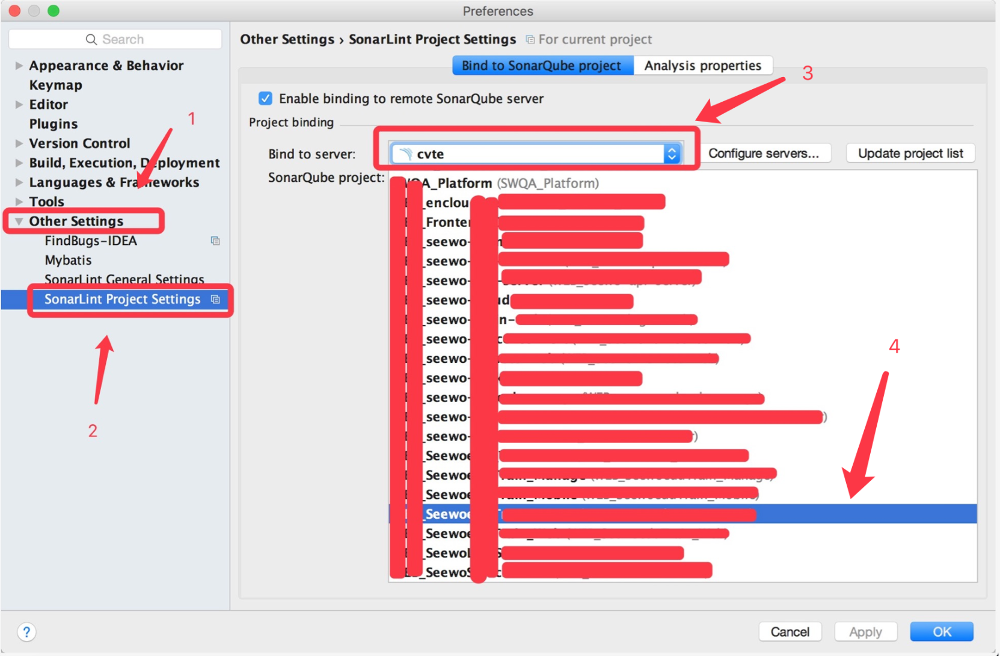Image resolution: width=1000 pixels, height=656 pixels.
Task: Select Mybatis settings
Action: coord(68,260)
